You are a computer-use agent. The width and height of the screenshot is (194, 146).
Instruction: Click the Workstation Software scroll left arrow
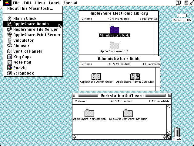[75, 137]
